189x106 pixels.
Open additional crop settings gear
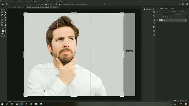(x=60, y=4)
